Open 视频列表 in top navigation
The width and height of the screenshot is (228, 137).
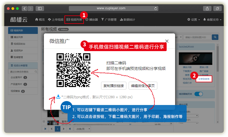click(x=74, y=20)
